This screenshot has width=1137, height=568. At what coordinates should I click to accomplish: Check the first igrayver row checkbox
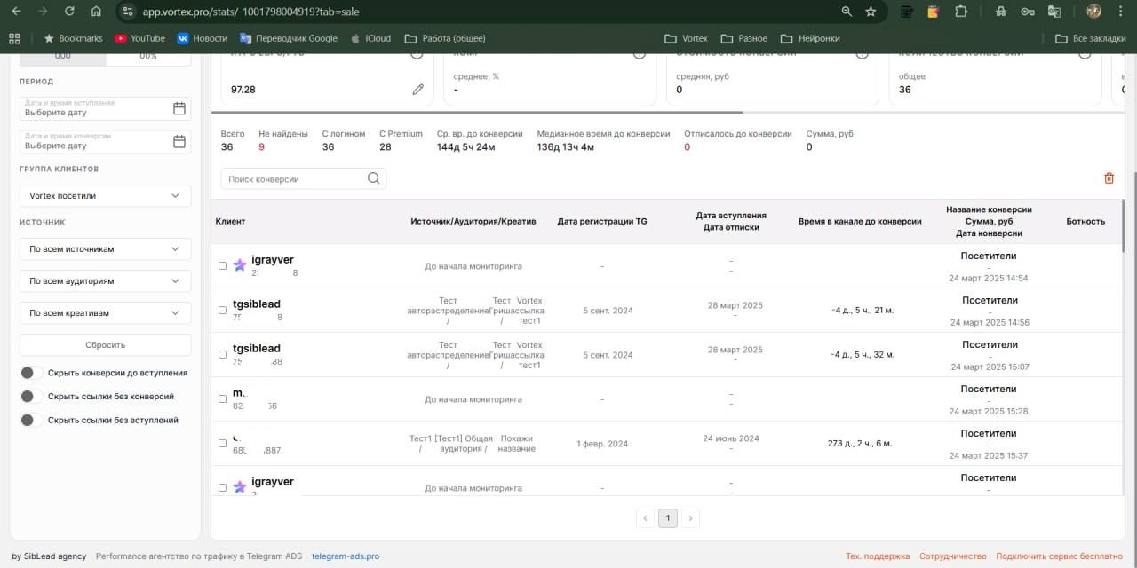pyautogui.click(x=222, y=265)
